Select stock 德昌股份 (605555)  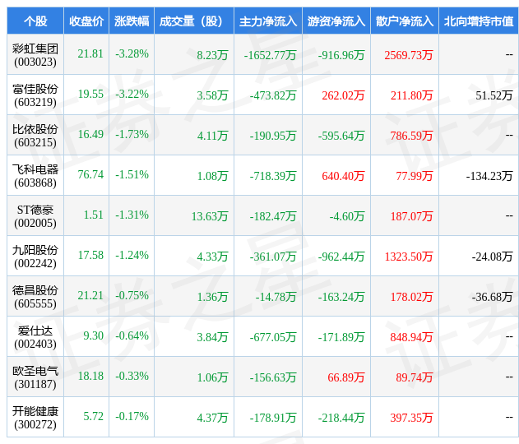[x=35, y=297]
